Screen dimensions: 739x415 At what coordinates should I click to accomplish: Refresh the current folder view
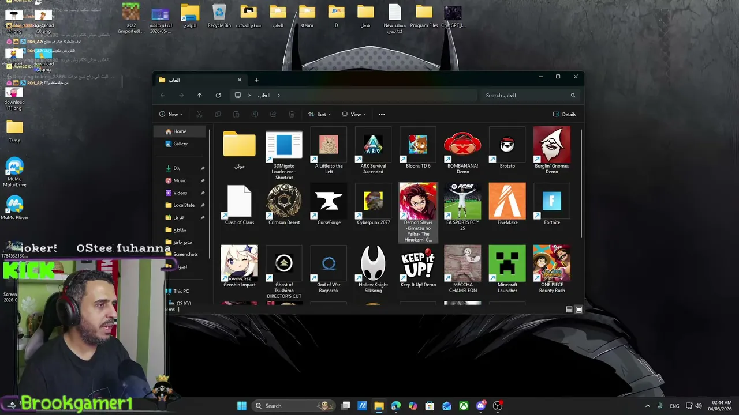tap(218, 95)
